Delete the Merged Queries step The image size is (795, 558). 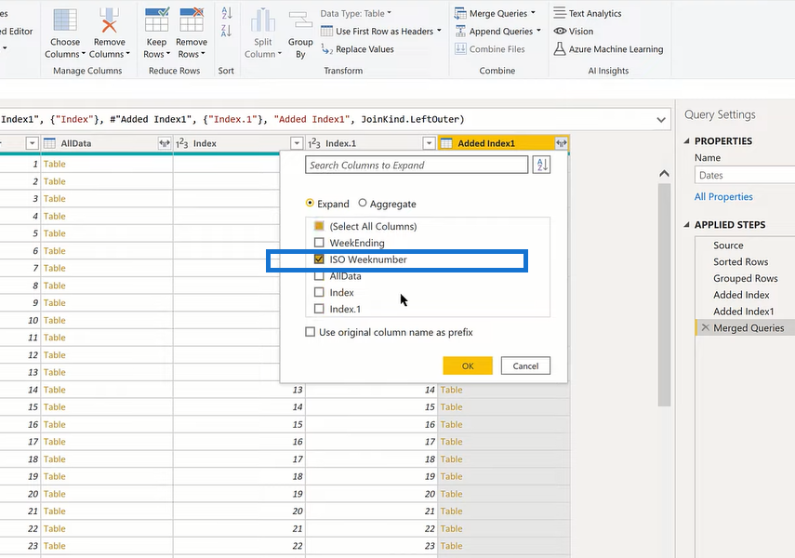coord(705,327)
